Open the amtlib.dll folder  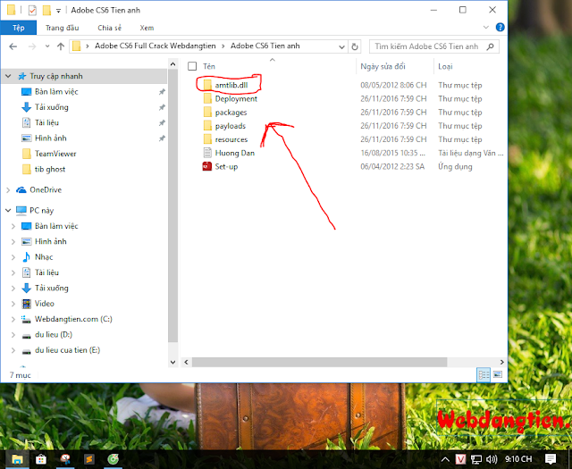[x=231, y=85]
